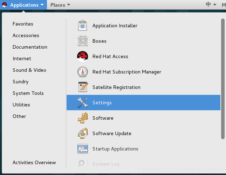Expand the Places menu
The image size is (226, 175).
click(x=60, y=5)
